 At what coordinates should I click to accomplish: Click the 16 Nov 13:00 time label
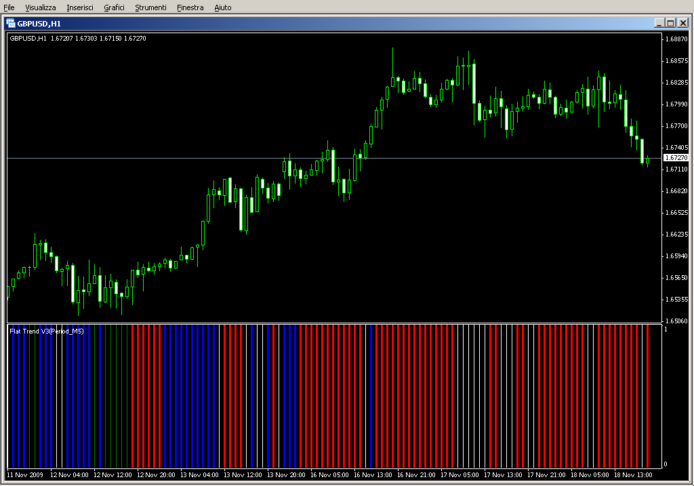(374, 475)
